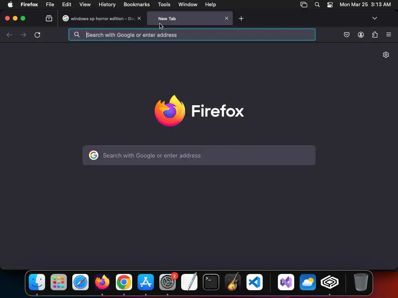Open the Edit menu
Viewport: 398px width, 298px height.
point(67,4)
